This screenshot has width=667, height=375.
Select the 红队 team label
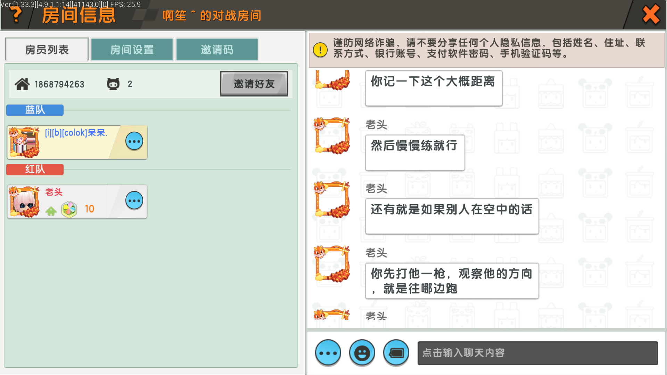pos(35,169)
